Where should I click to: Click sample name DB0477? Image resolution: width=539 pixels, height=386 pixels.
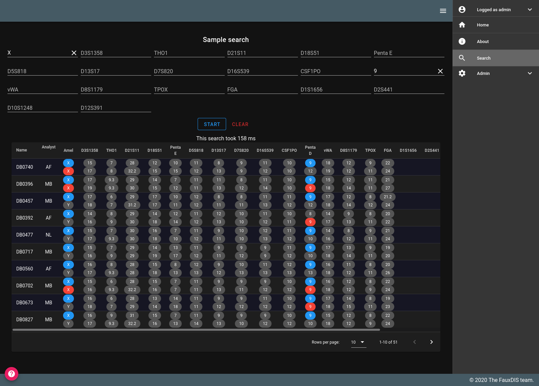pos(25,235)
